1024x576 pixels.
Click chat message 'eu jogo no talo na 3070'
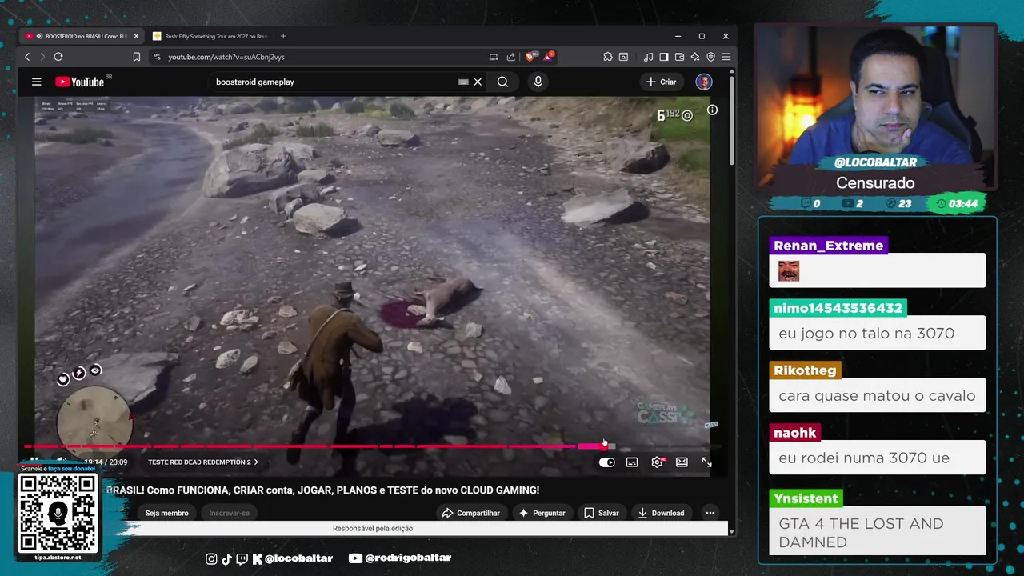click(x=878, y=333)
